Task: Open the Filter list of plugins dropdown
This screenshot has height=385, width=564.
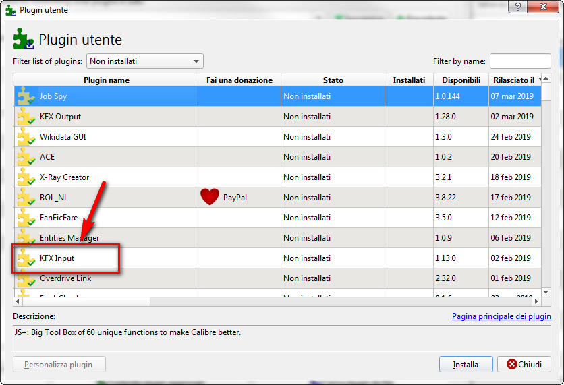Action: coord(145,61)
